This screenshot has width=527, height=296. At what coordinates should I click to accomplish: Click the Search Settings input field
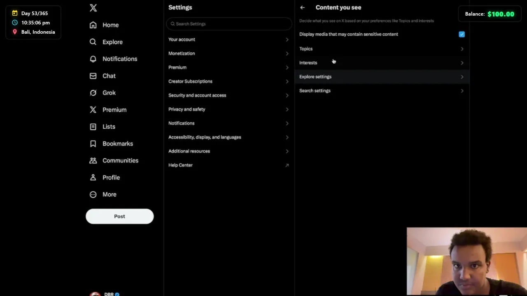229,24
